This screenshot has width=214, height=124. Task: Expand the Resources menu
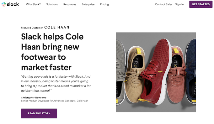point(70,4)
